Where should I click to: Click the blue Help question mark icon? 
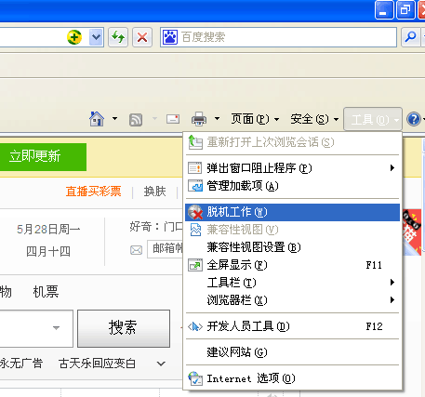tap(414, 119)
